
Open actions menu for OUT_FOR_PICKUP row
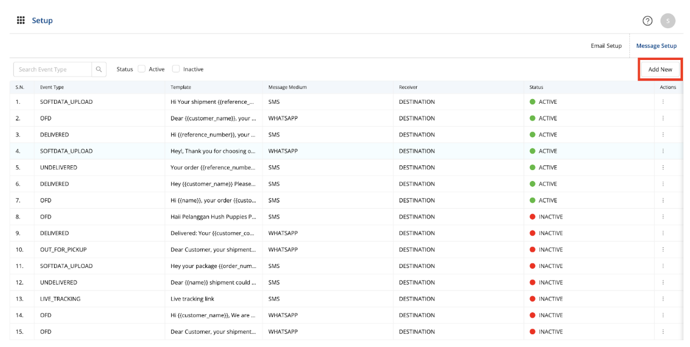point(663,250)
